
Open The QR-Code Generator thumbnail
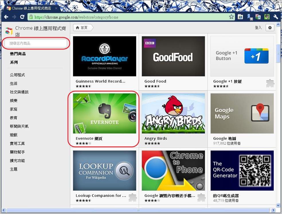coord(242,171)
